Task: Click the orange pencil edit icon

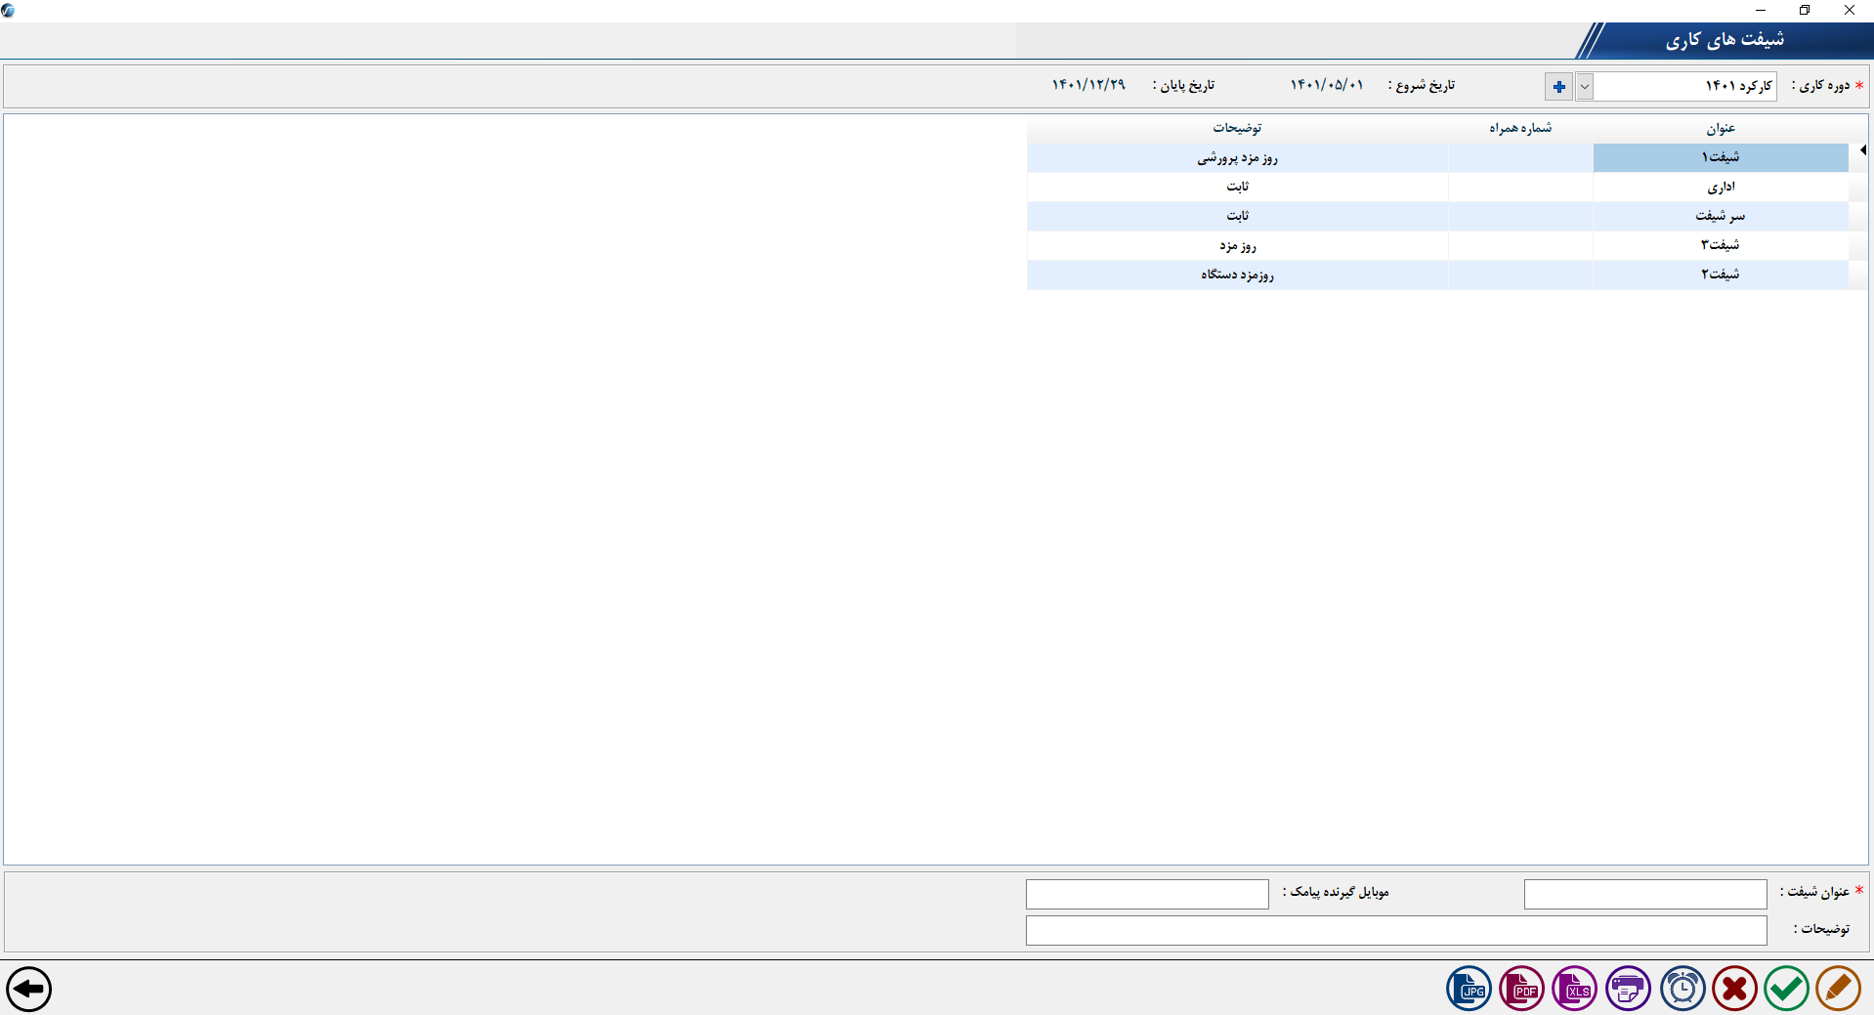Action: click(1838, 989)
